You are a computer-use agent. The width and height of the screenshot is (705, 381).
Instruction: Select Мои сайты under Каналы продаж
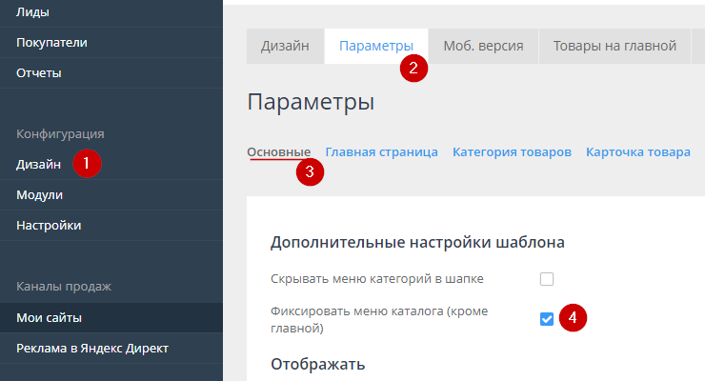pos(49,317)
